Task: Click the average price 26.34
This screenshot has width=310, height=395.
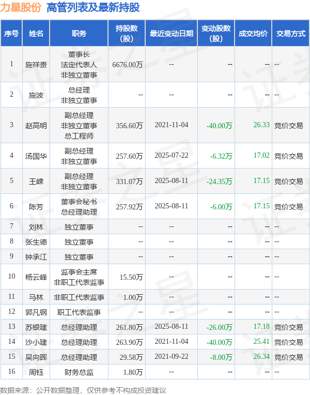Action: 261,356
